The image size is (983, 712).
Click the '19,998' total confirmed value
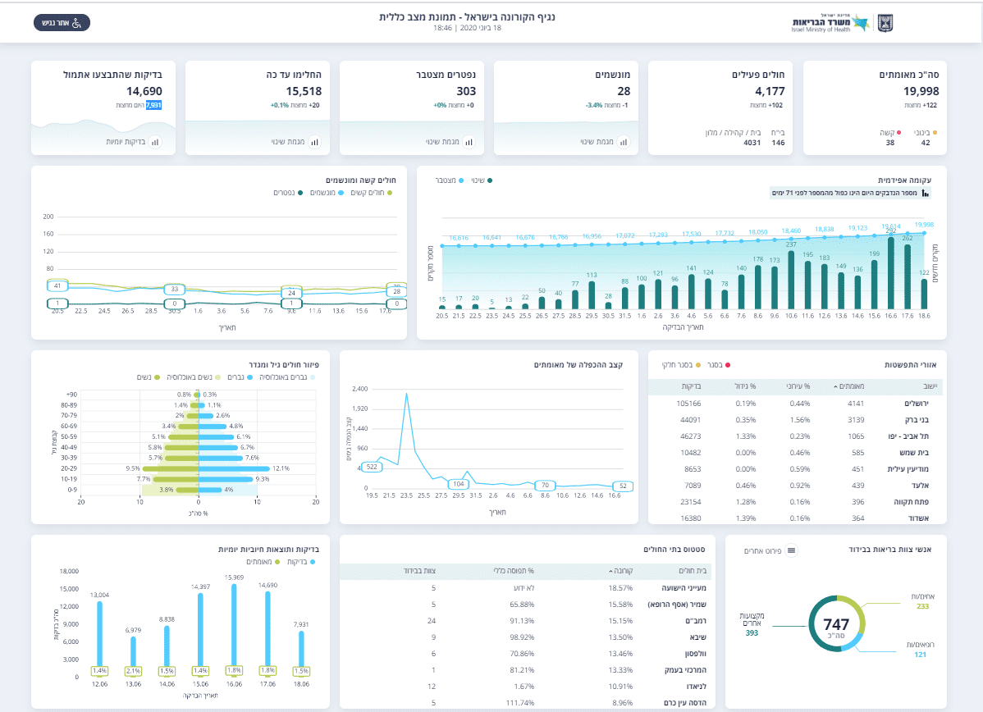(921, 92)
